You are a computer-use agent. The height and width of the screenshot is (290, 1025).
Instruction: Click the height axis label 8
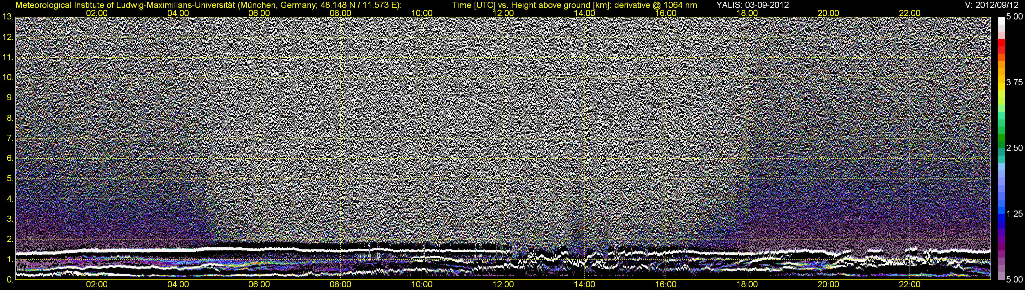point(10,118)
